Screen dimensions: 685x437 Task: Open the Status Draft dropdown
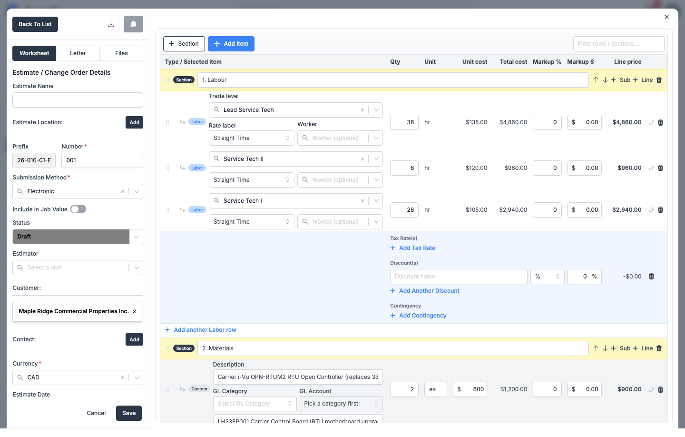click(x=136, y=237)
